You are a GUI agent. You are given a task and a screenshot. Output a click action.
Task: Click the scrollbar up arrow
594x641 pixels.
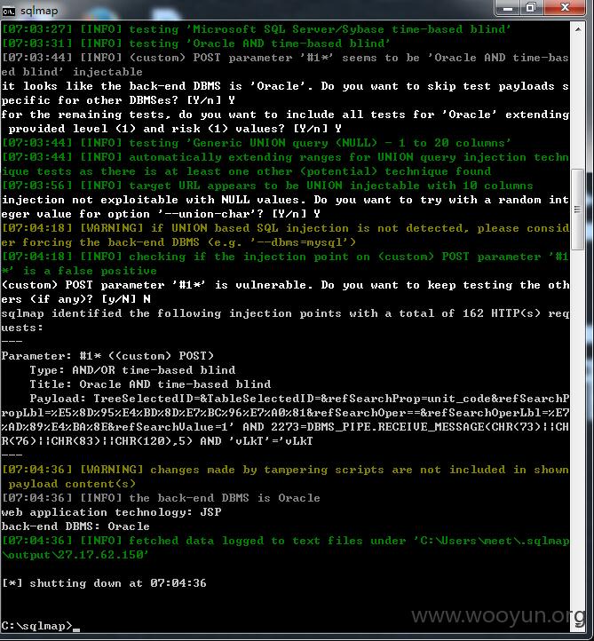pos(578,29)
